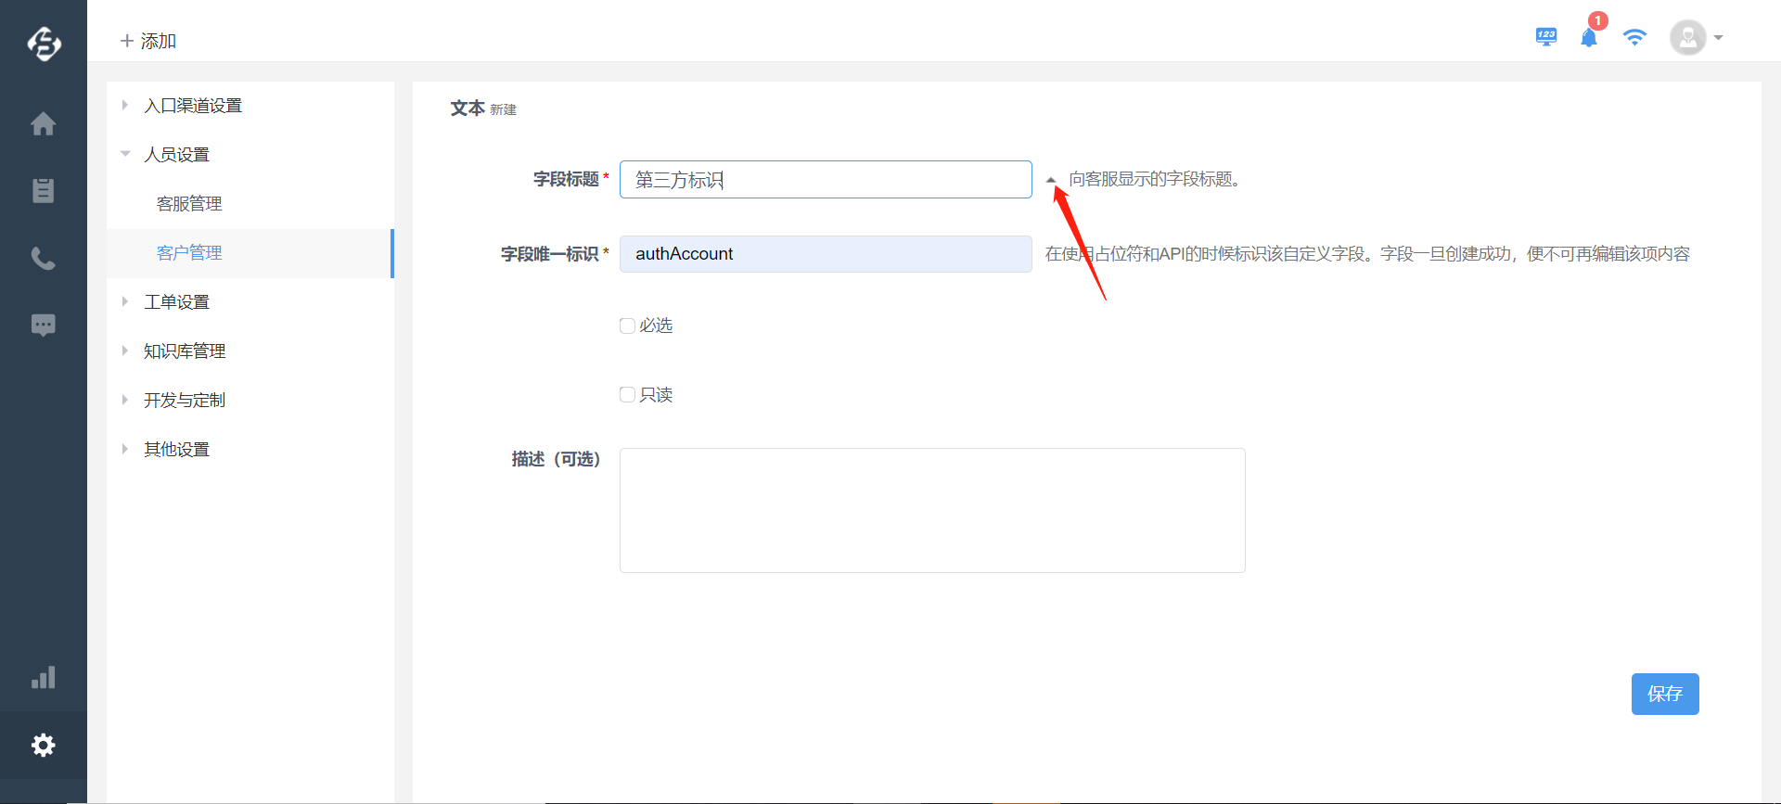This screenshot has height=804, width=1781.
Task: Click the notification bell icon
Action: point(1589,38)
